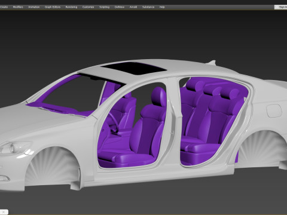
Task: Click the Sign In button
Action: point(281,7)
